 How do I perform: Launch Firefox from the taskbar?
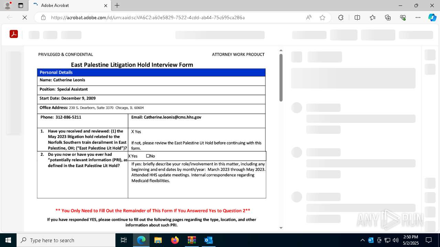point(175,240)
